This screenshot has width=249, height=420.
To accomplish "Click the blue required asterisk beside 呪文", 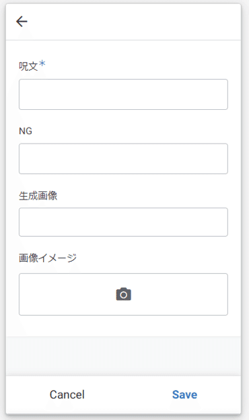I will [42, 64].
